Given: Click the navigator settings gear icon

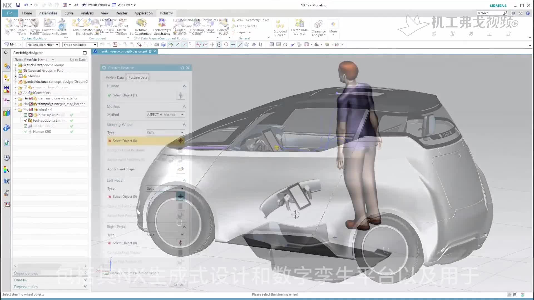Looking at the screenshot, I should click(6, 52).
